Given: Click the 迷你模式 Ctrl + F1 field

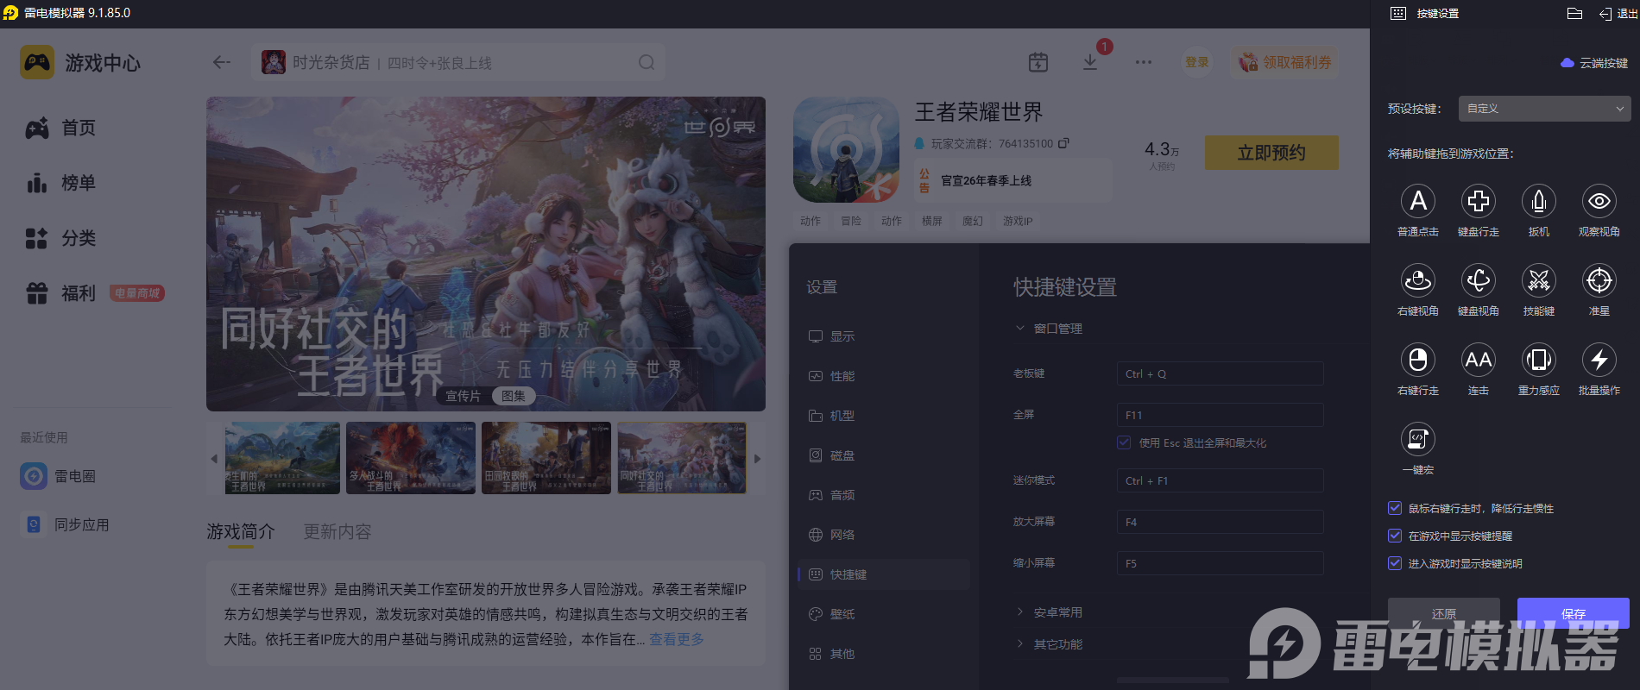Looking at the screenshot, I should pos(1220,480).
